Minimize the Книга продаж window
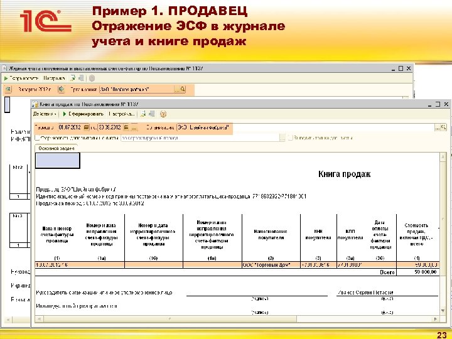 point(430,104)
